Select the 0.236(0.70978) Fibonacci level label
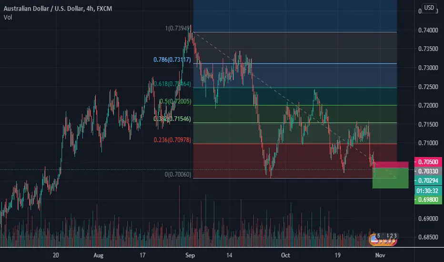This screenshot has height=262, width=444. [x=172, y=140]
